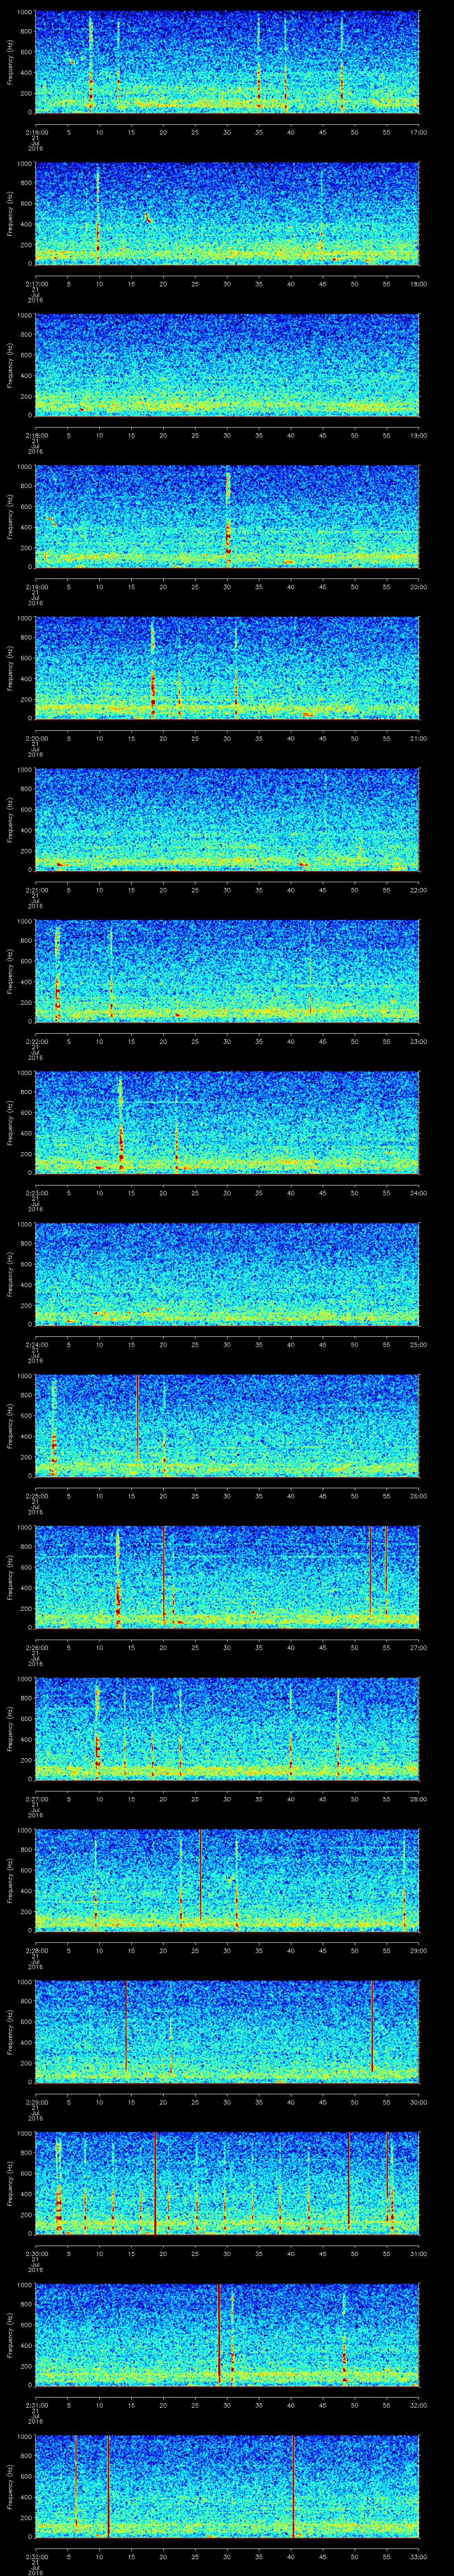This screenshot has width=454, height=2576.
Task: Select the spectrogram panel starting at 2:19:00
Action: 227,516
